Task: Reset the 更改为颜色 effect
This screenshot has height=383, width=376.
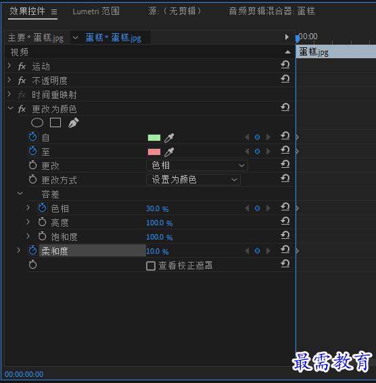Action: click(x=285, y=108)
